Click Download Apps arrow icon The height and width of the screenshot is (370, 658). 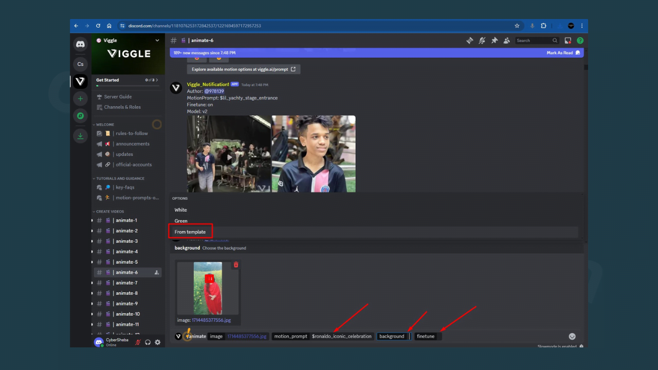click(x=80, y=136)
